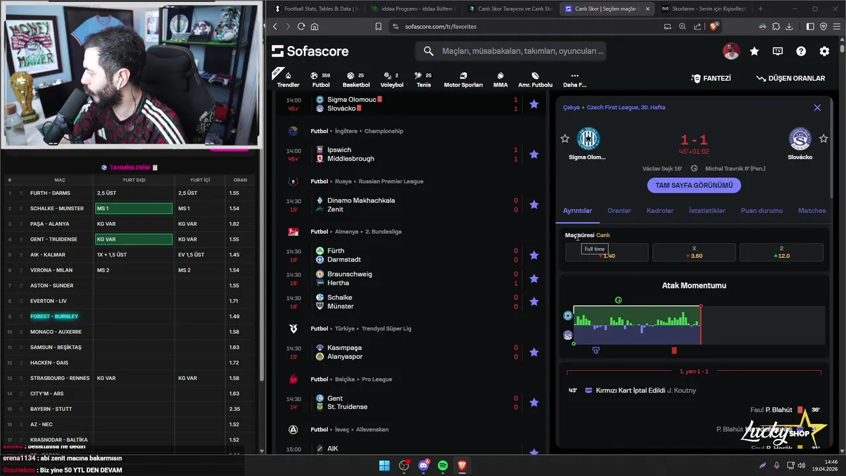Switch to the Ayrıntılar tab
The height and width of the screenshot is (476, 846).
click(577, 210)
